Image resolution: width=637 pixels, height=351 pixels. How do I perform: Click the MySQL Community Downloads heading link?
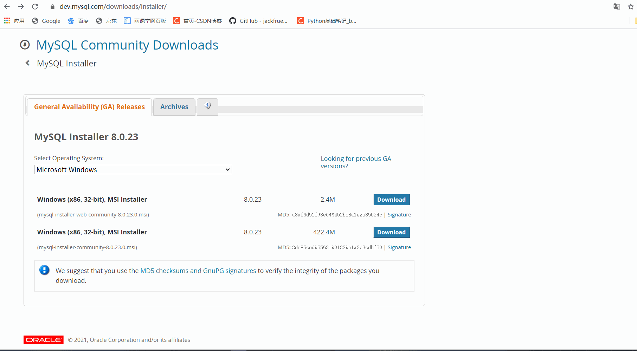point(127,45)
